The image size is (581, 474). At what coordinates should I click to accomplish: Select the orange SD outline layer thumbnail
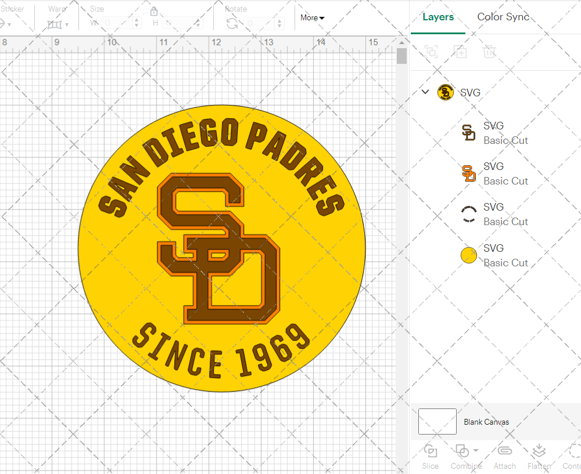coord(468,173)
